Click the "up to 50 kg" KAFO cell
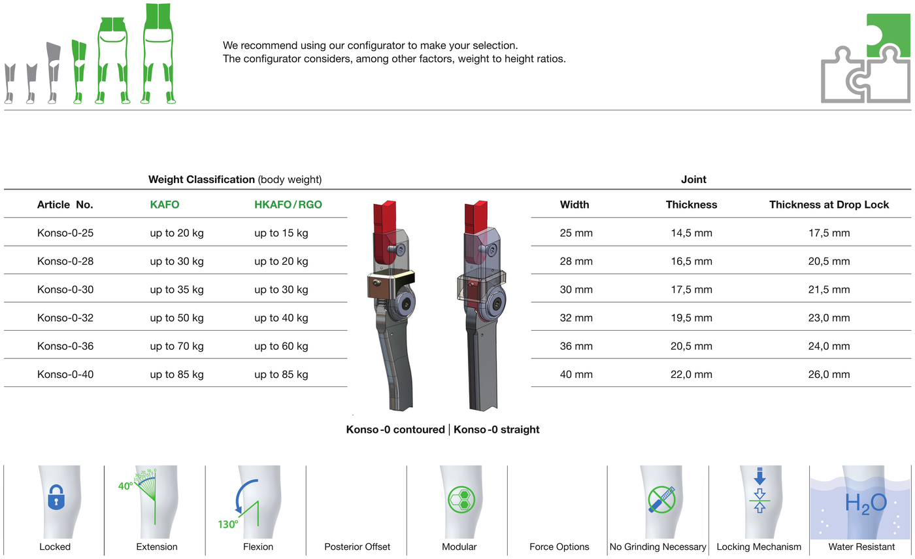The height and width of the screenshot is (559, 915). click(x=176, y=318)
